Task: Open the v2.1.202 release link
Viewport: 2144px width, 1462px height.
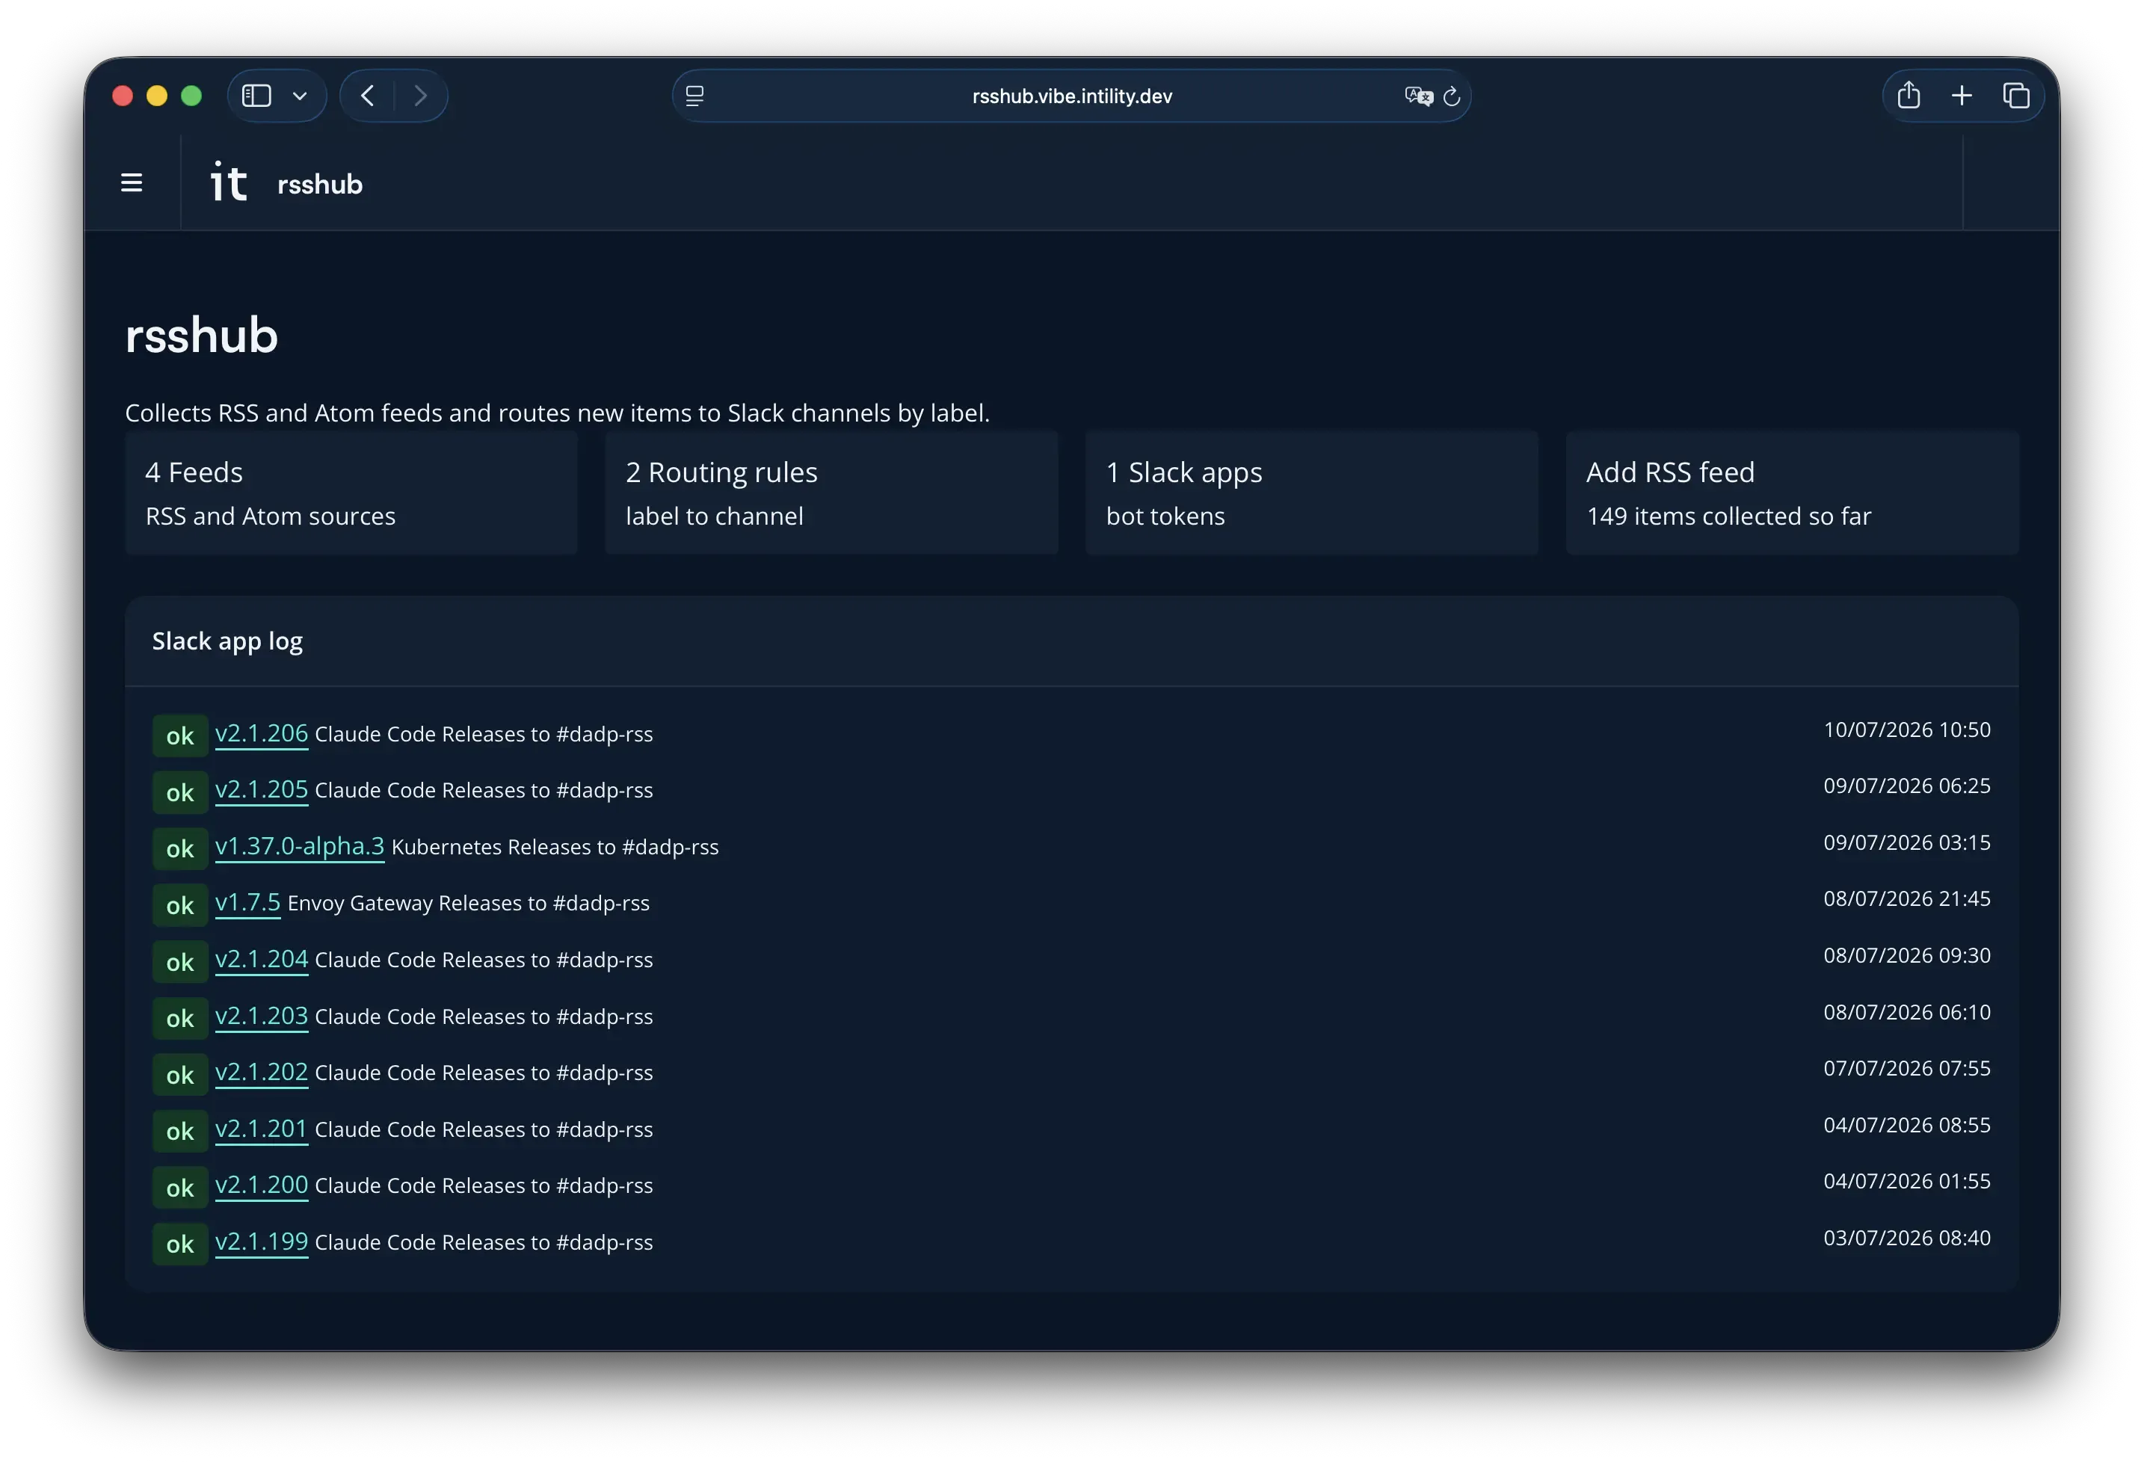Action: coord(261,1072)
